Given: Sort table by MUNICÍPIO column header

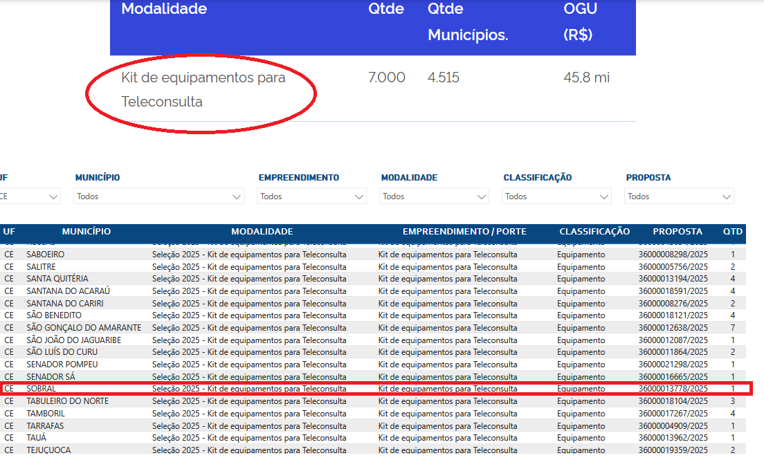Looking at the screenshot, I should tap(86, 232).
